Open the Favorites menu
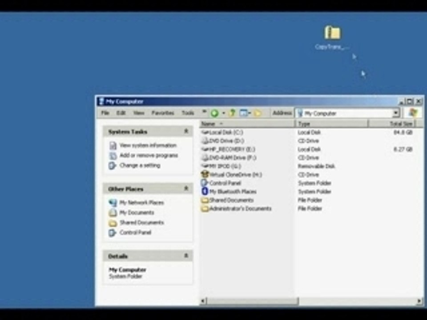Image resolution: width=427 pixels, height=320 pixels. coord(163,113)
